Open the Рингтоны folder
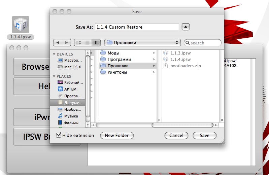 [x=128, y=72]
